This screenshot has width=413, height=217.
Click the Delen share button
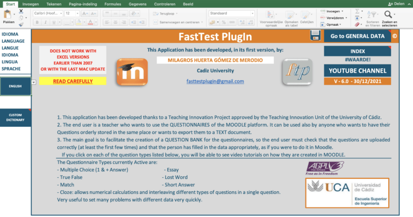396,4
